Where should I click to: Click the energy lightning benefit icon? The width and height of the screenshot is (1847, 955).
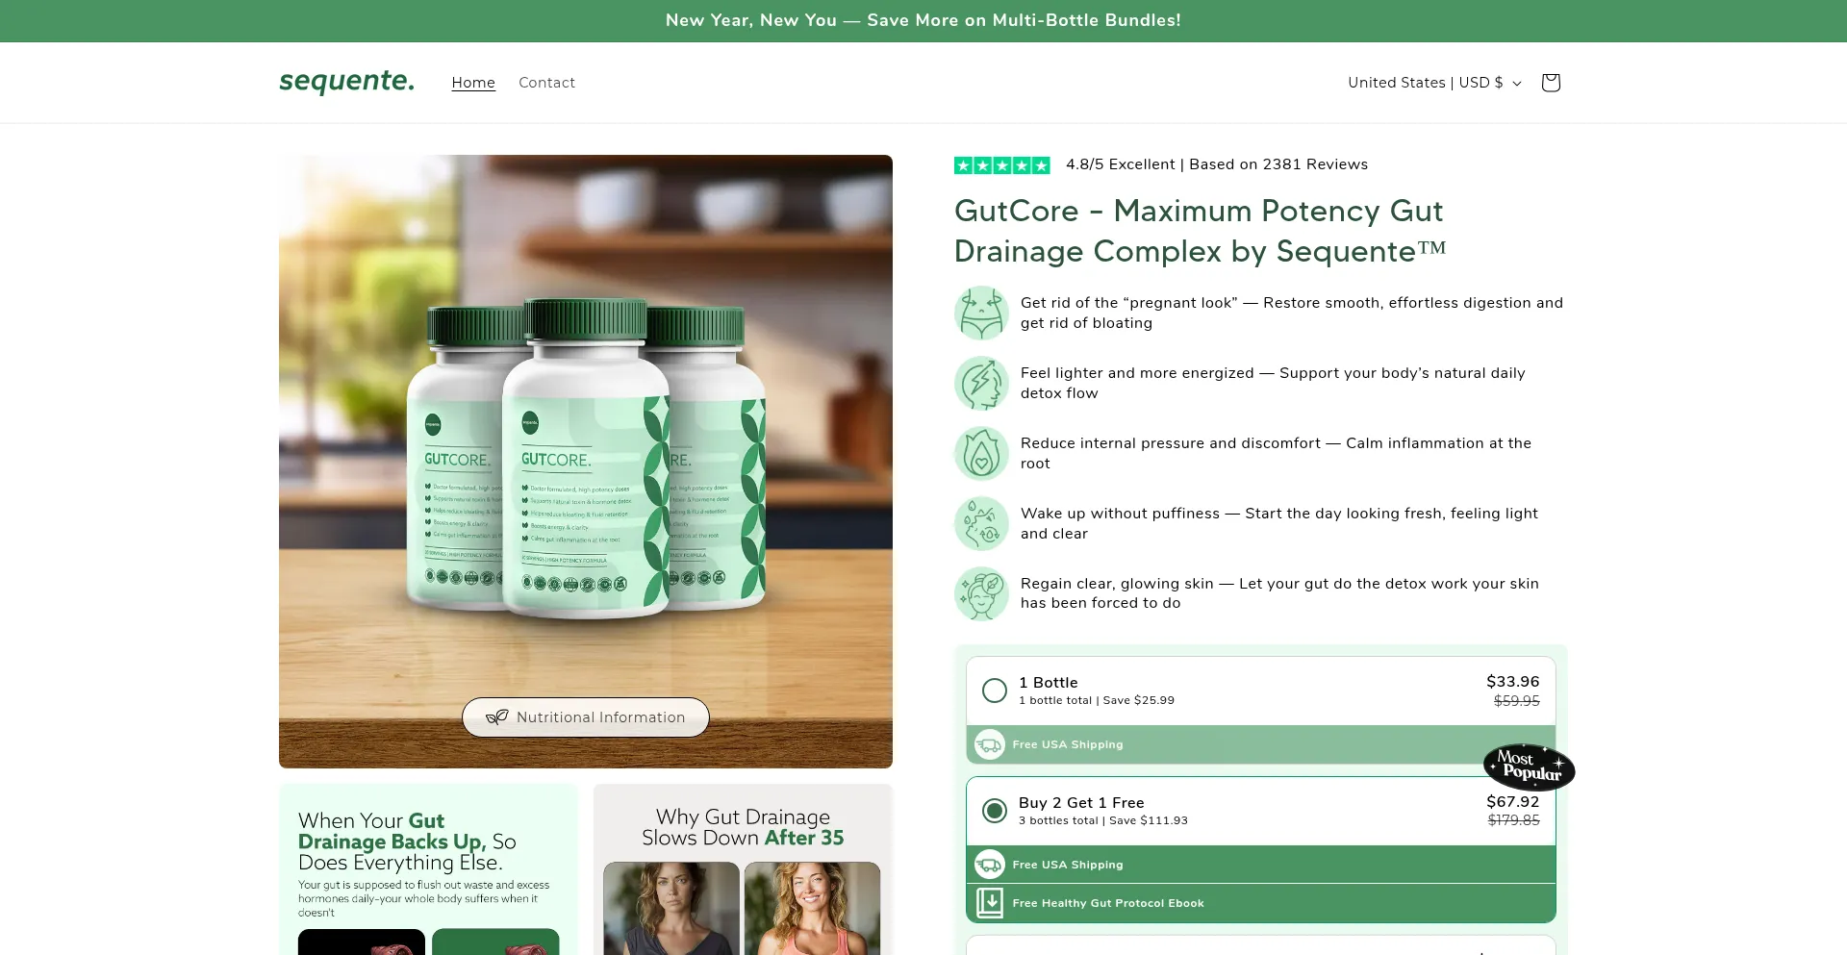[981, 383]
